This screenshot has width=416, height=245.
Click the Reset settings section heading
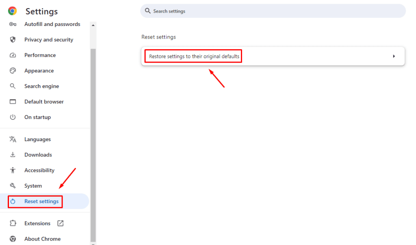159,37
